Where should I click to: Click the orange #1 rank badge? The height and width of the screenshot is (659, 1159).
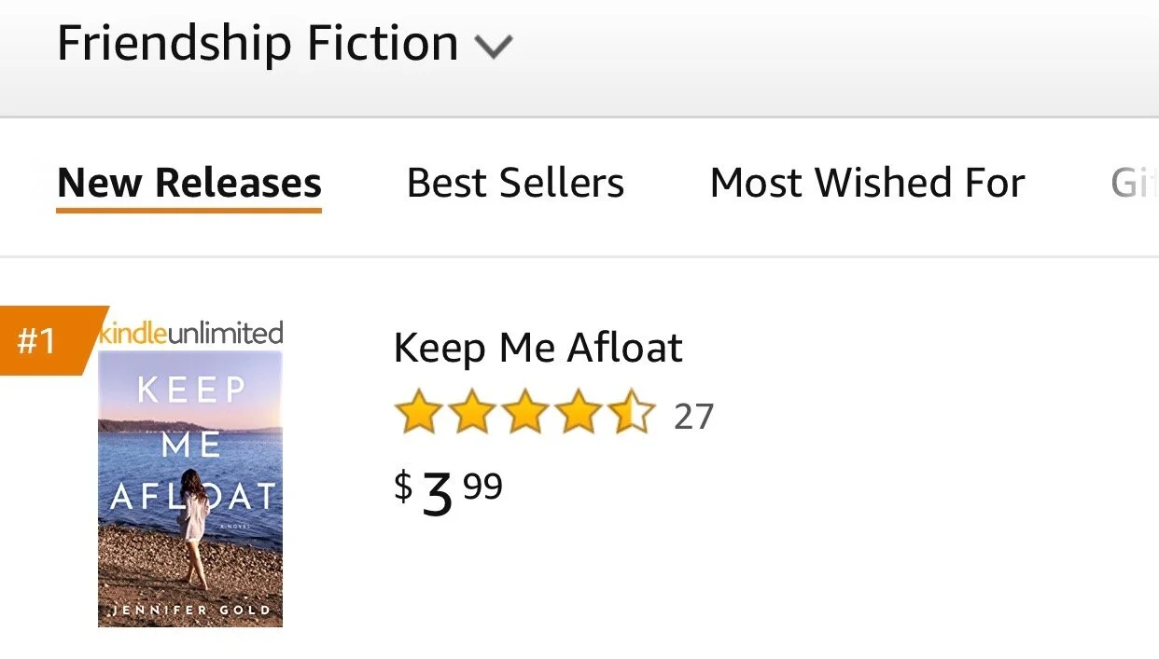point(39,341)
